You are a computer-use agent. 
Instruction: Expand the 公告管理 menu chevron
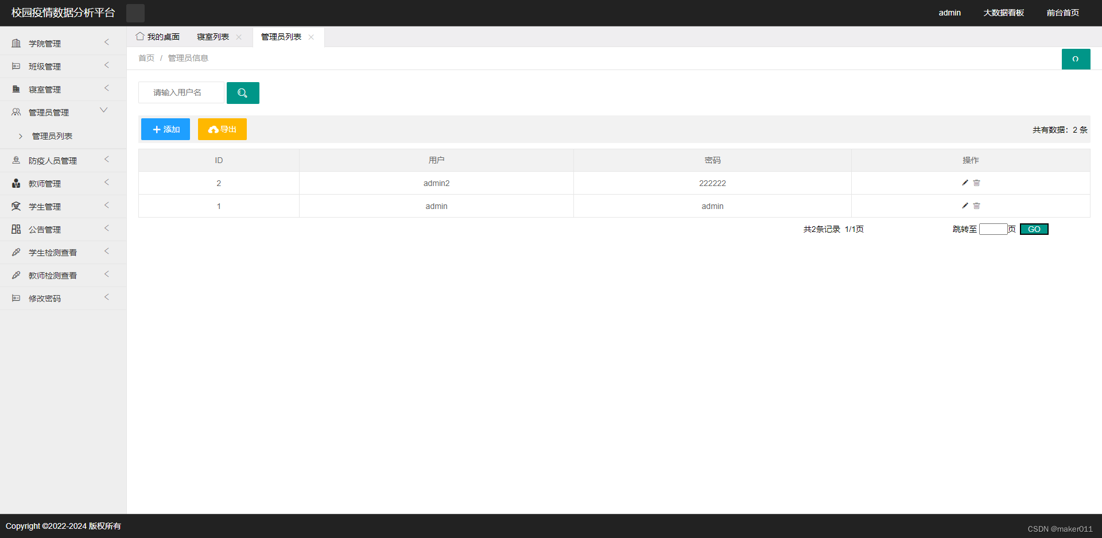tap(107, 229)
